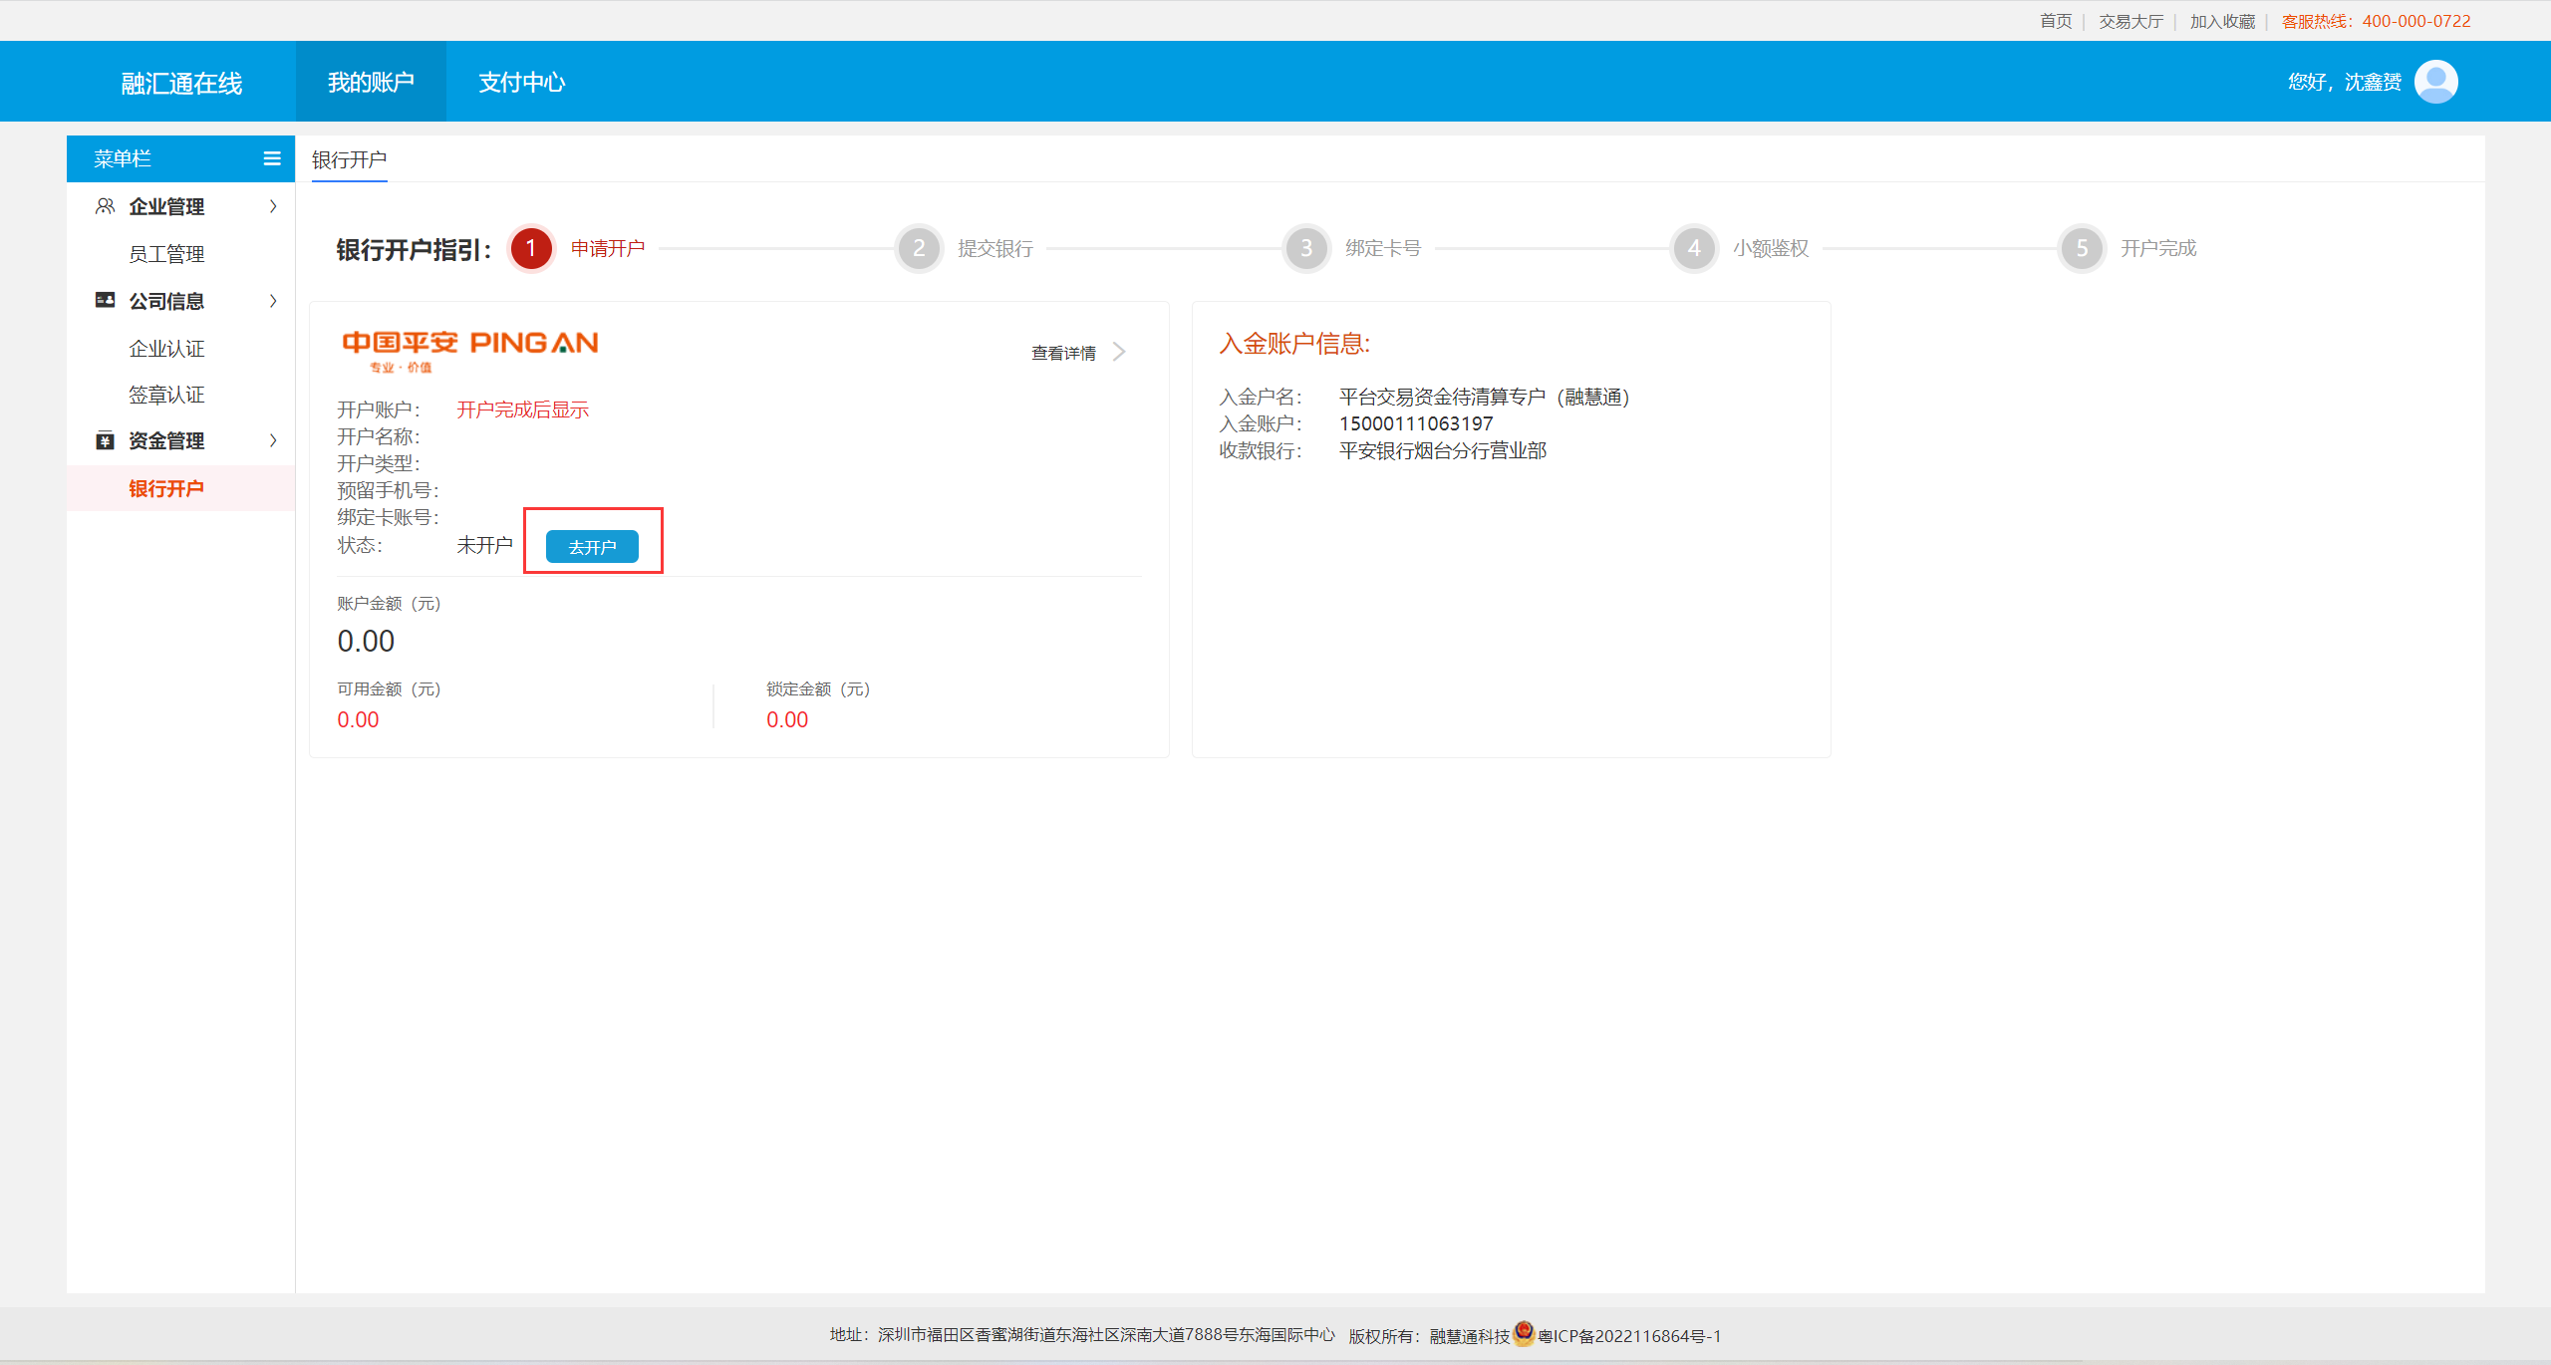This screenshot has height=1365, width=2551.
Task: Toggle the sidebar hamburger menu icon
Action: [x=272, y=158]
